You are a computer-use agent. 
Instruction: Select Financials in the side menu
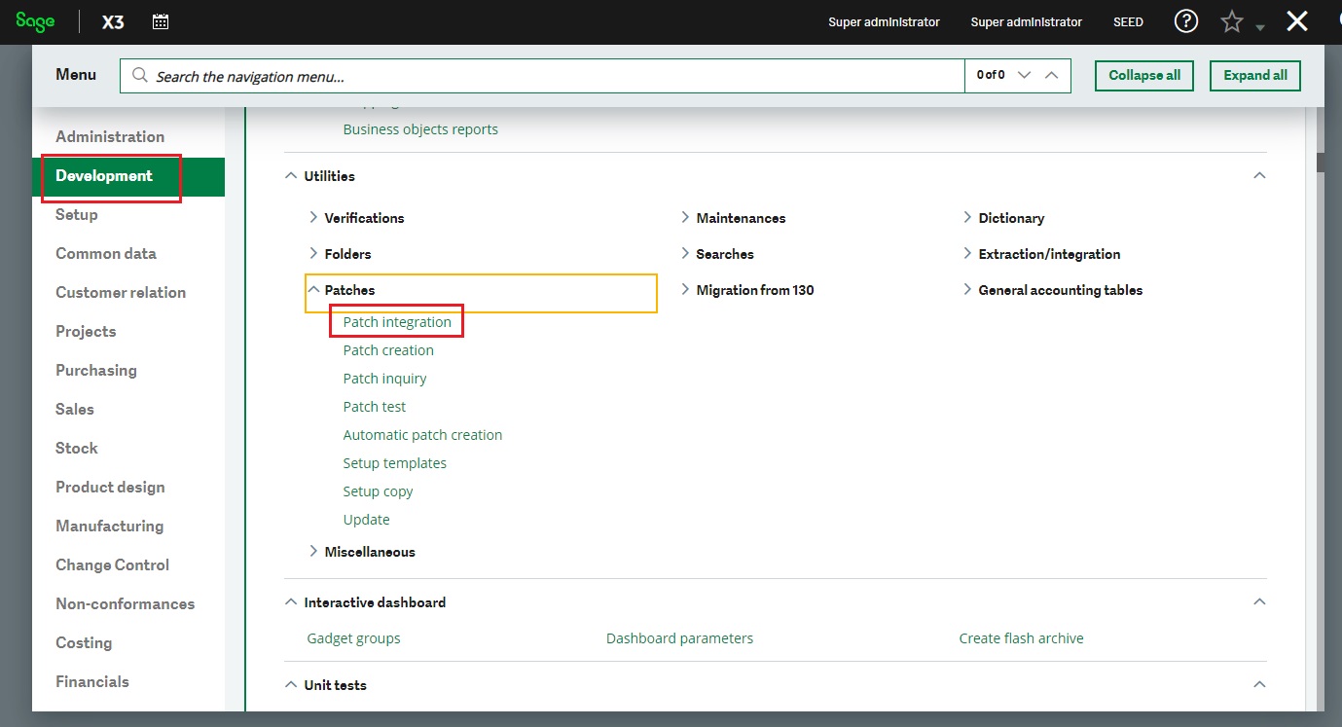click(92, 681)
